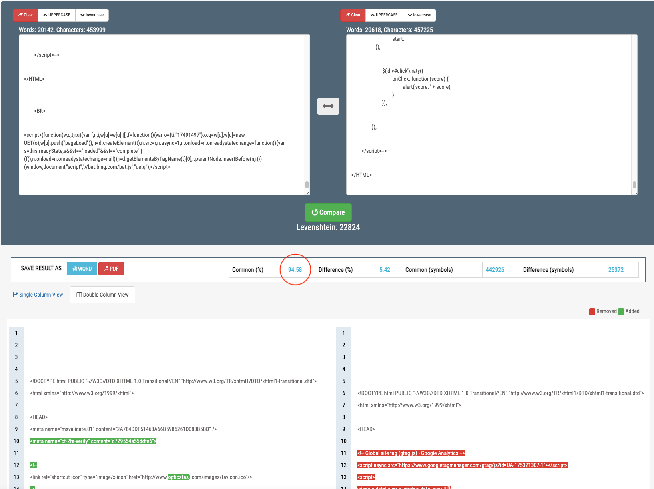Click the left DOCTYPE line in diff
654x489 pixels.
tap(173, 381)
